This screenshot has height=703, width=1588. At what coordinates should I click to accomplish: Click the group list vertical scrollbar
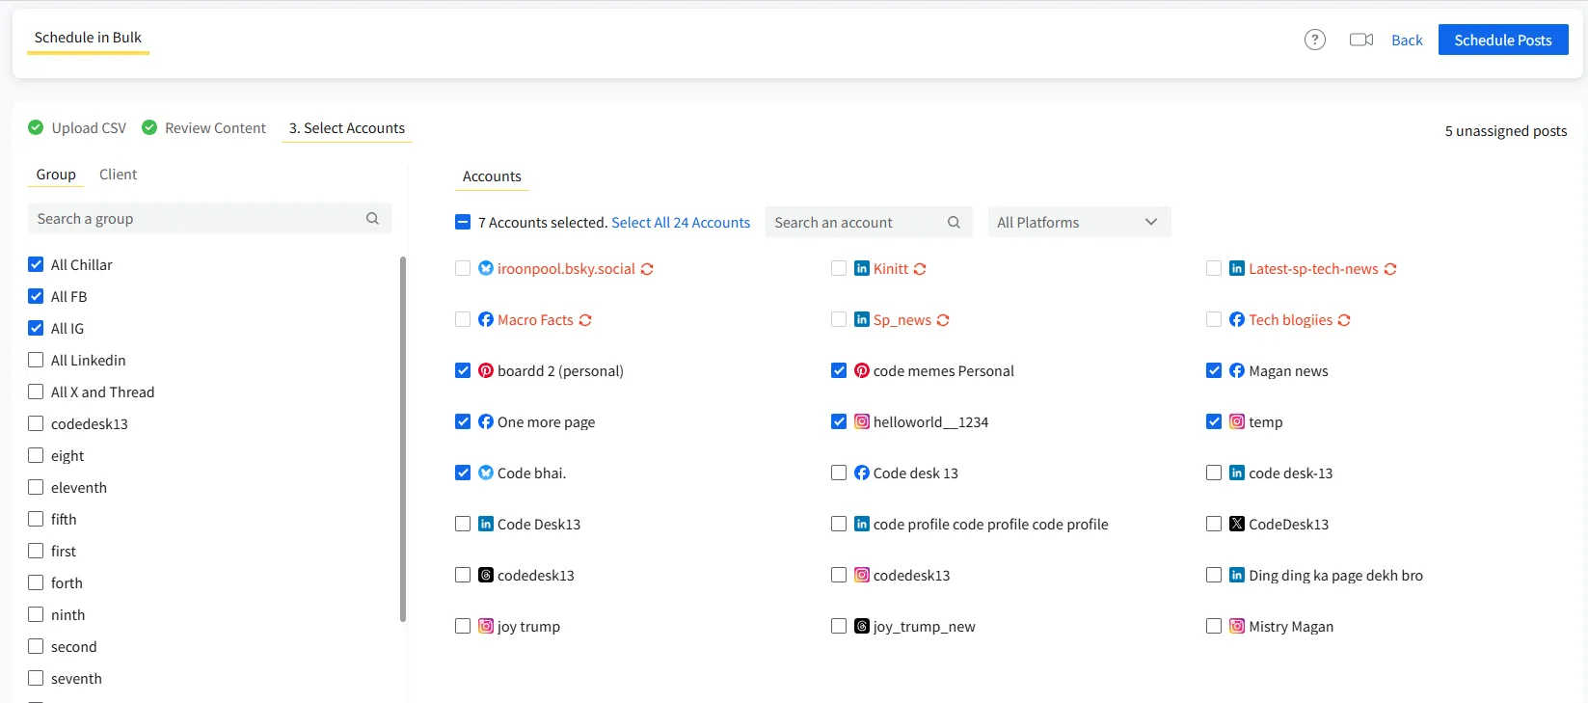402,439
